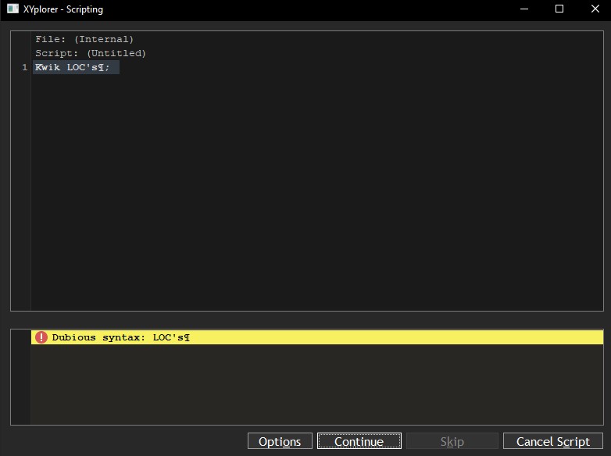
Task: Click the red error warning icon
Action: pos(41,337)
